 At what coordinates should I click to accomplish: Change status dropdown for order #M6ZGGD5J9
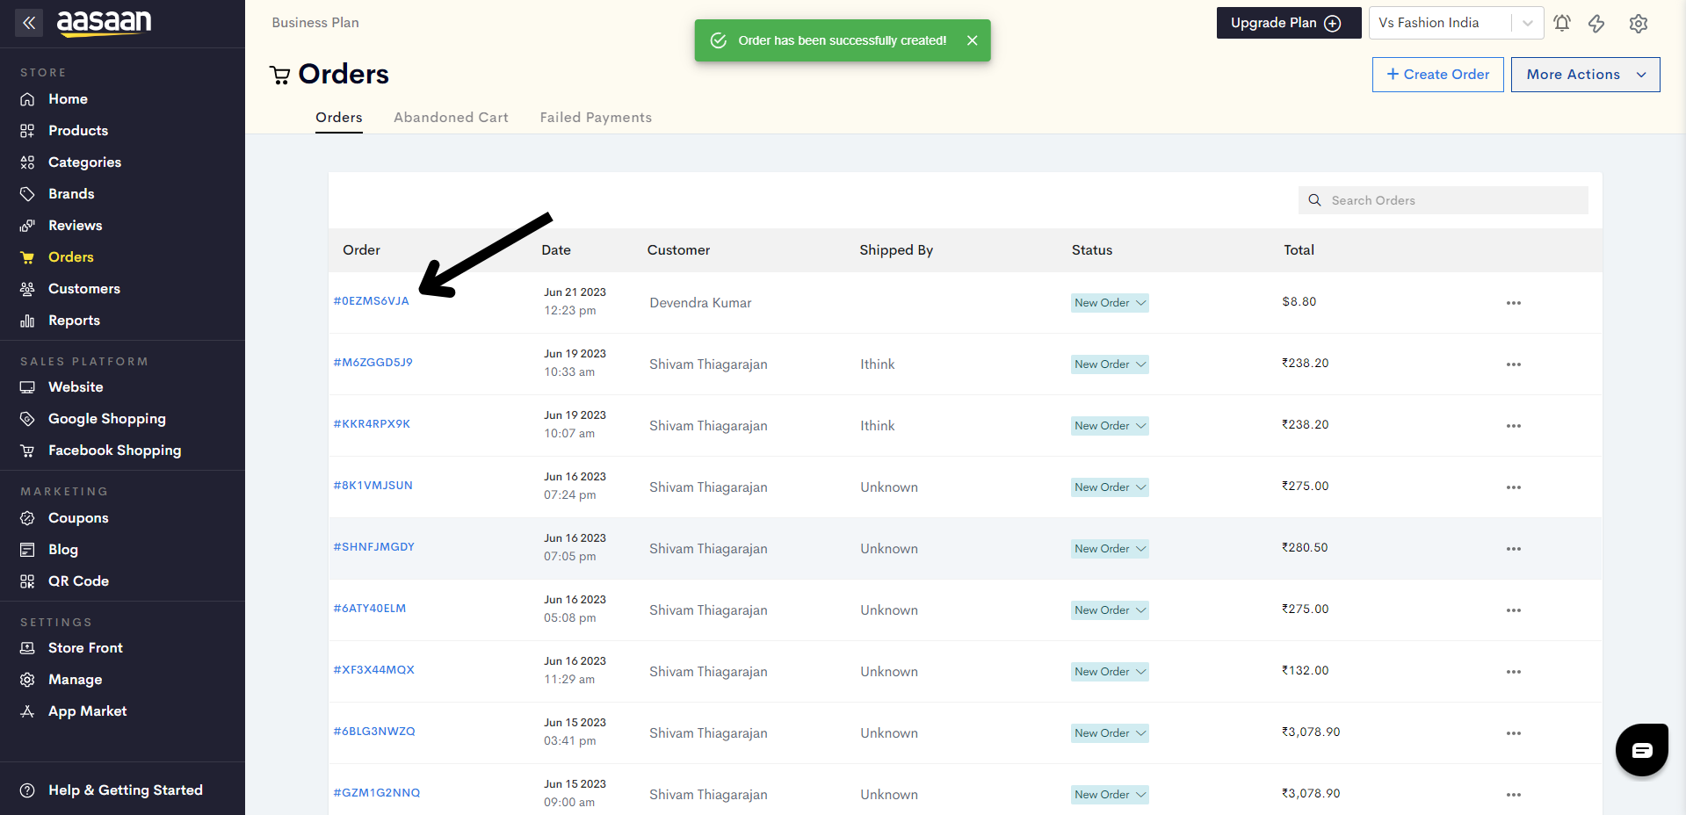[x=1110, y=364]
